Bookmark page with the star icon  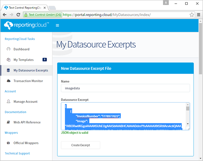click(192, 15)
